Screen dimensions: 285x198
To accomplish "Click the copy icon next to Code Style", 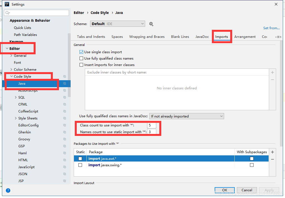I will pyautogui.click(x=65, y=76).
